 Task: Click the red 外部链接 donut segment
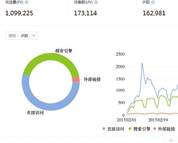76,79
